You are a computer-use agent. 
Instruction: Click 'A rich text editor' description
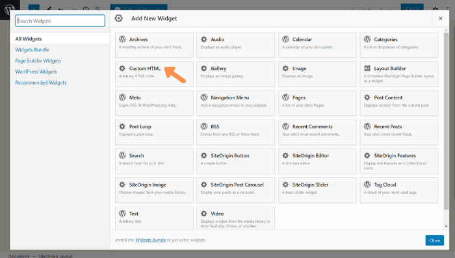296,163
